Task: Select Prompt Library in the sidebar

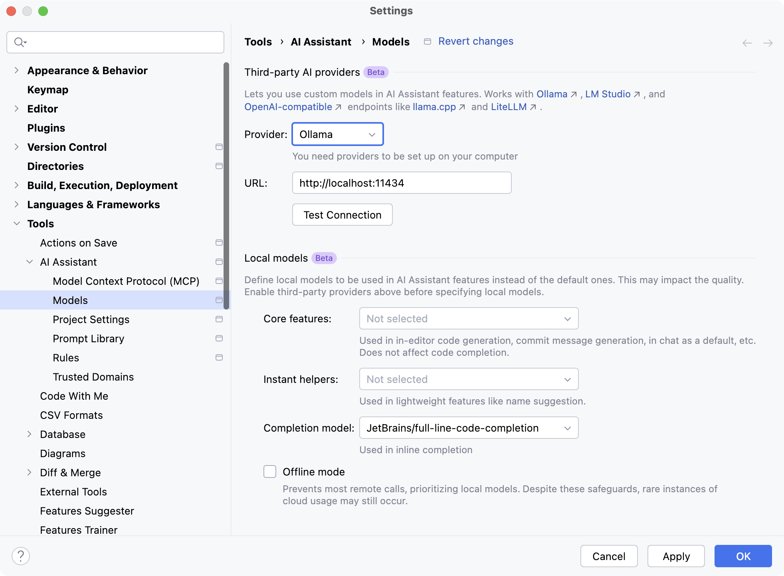Action: (88, 338)
